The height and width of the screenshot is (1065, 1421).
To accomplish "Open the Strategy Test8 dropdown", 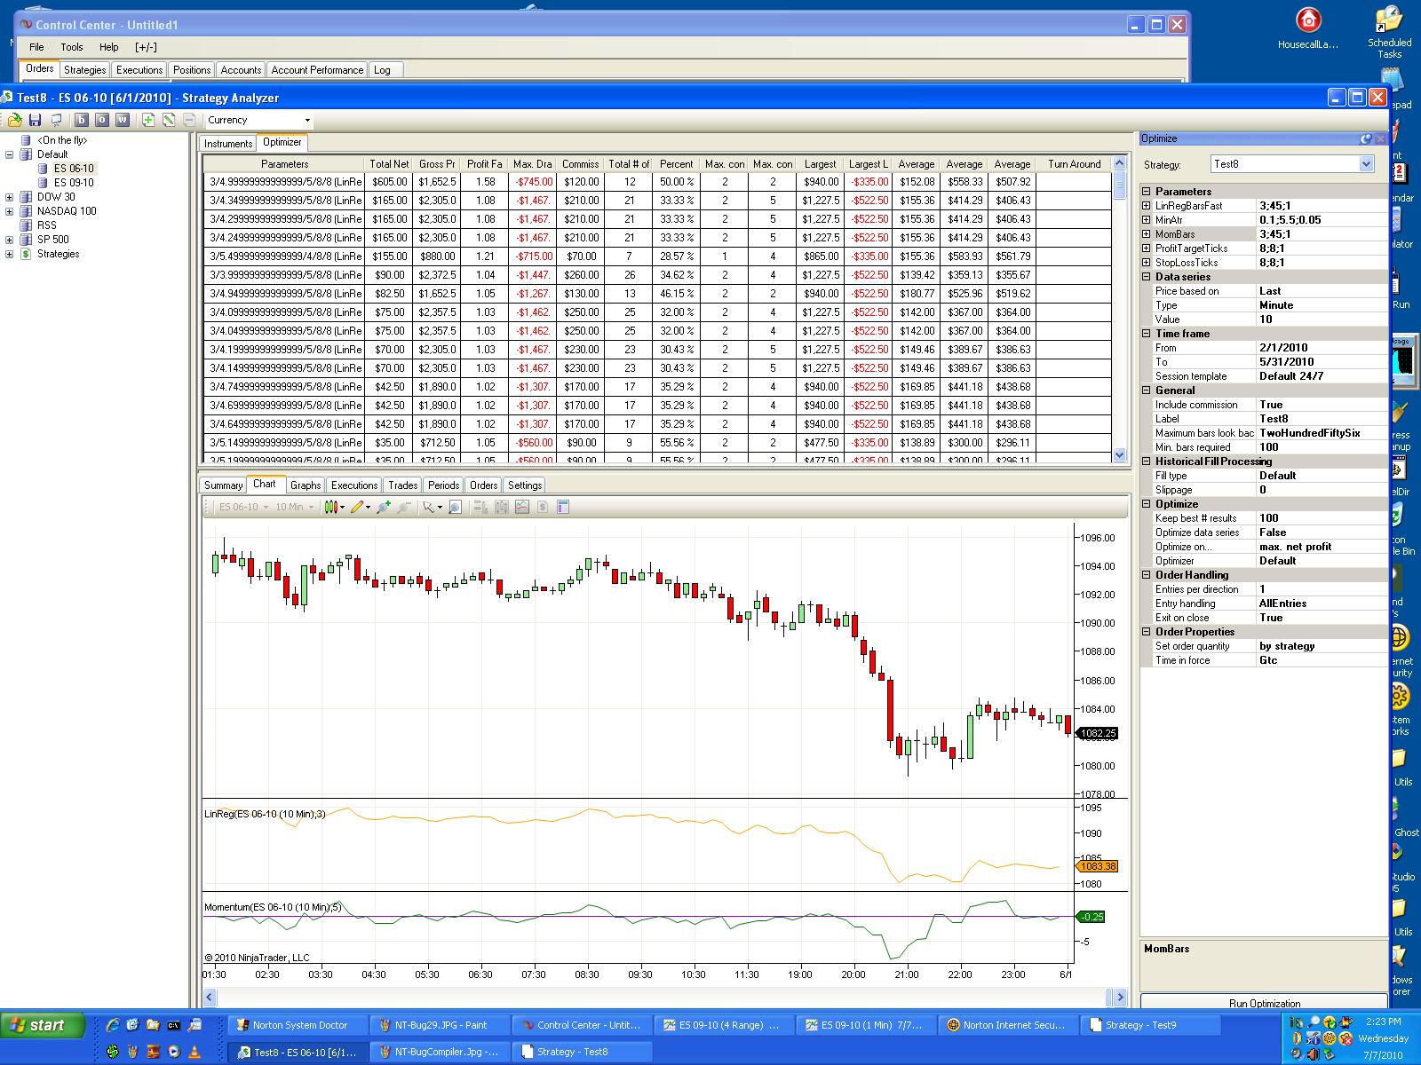I will 1366,164.
